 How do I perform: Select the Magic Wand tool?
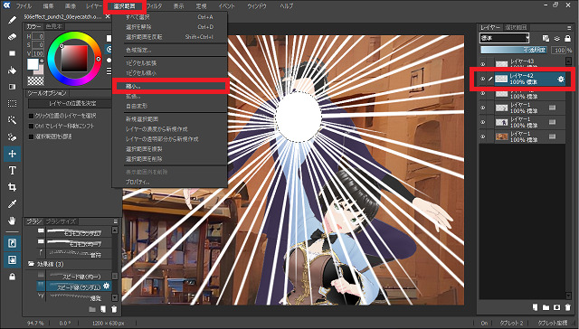pyautogui.click(x=12, y=120)
